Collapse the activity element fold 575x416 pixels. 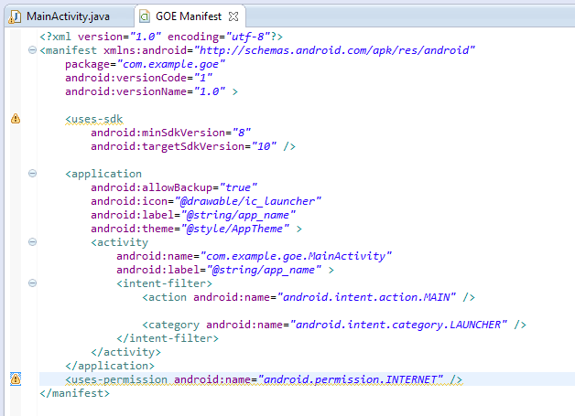pyautogui.click(x=32, y=241)
